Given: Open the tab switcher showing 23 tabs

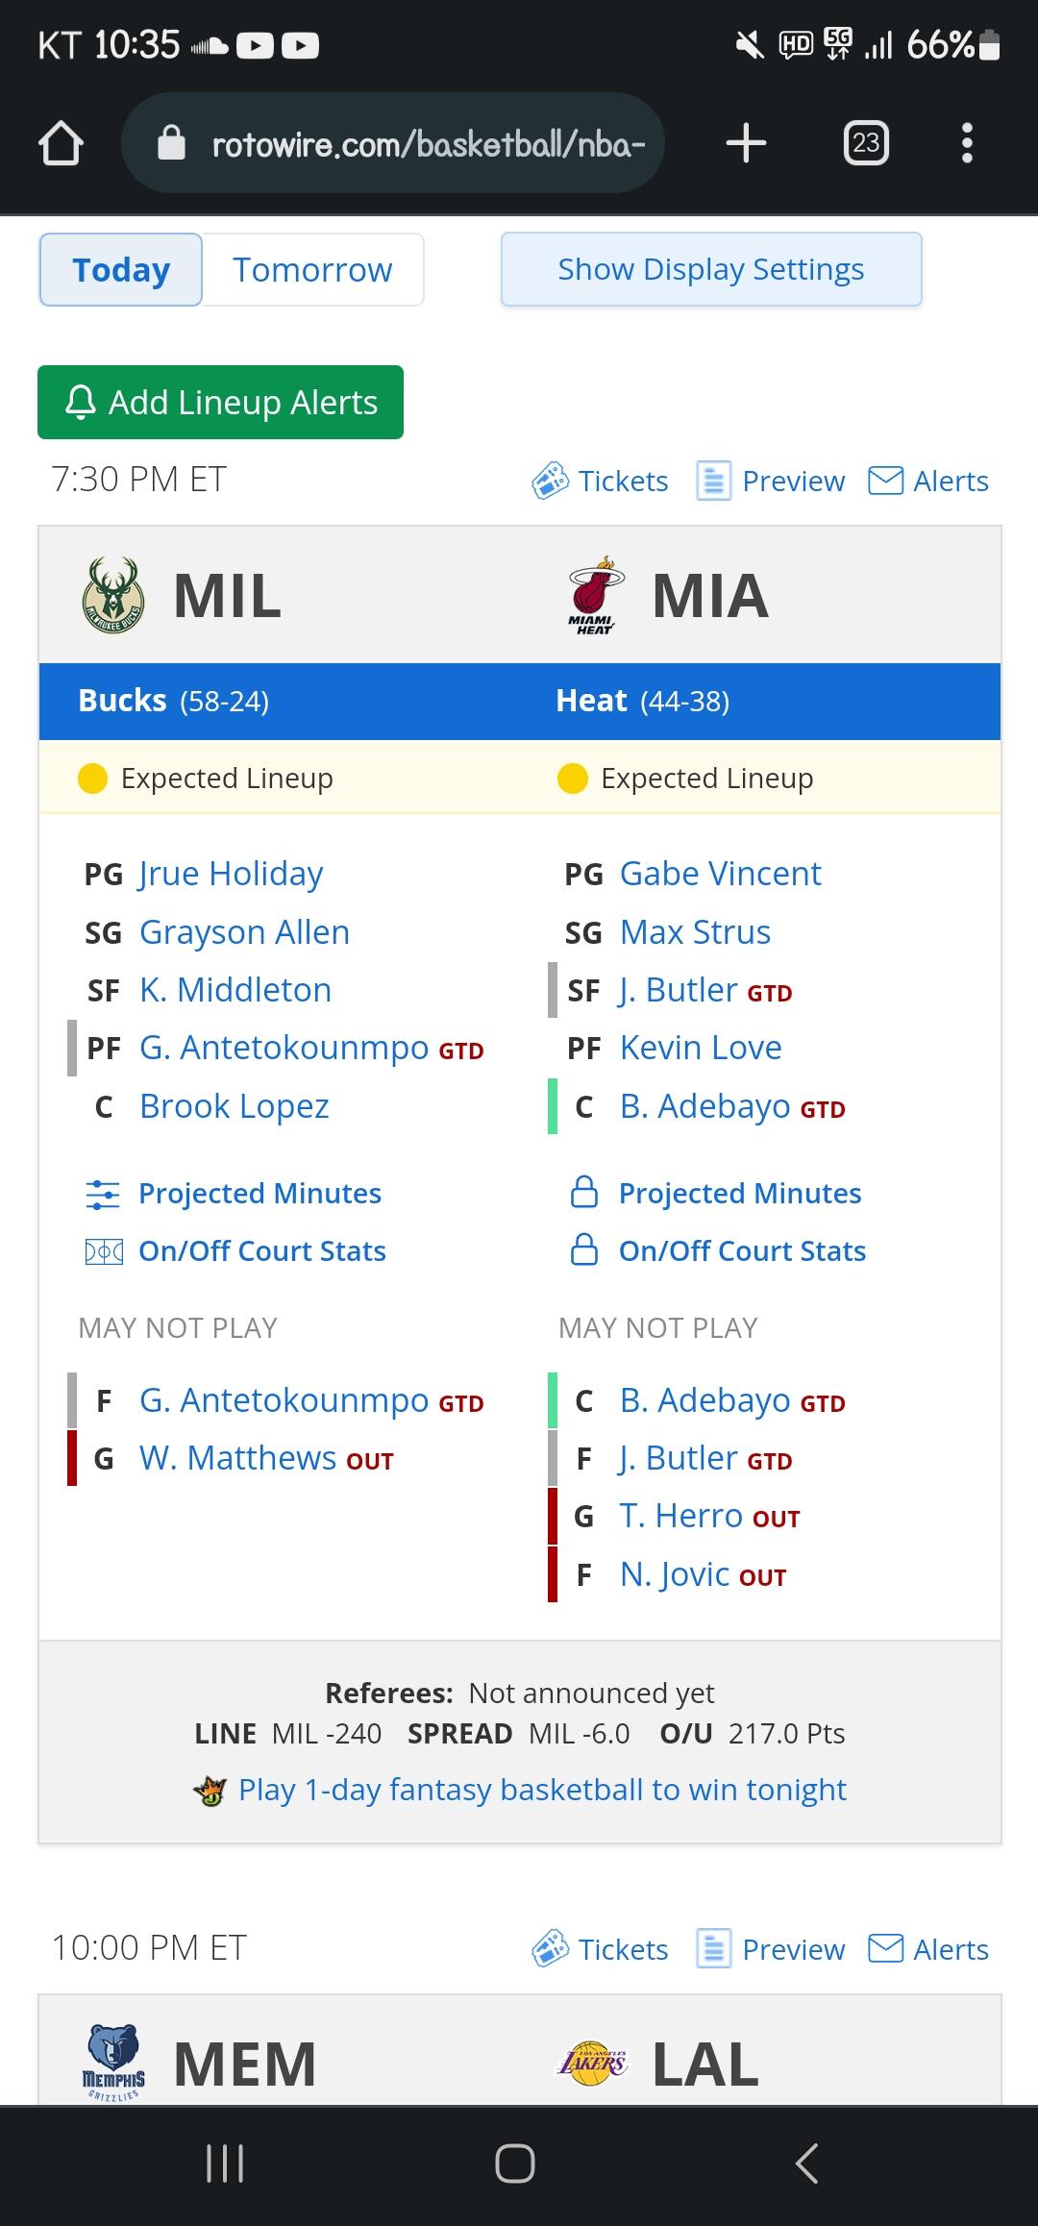Looking at the screenshot, I should click(x=865, y=143).
